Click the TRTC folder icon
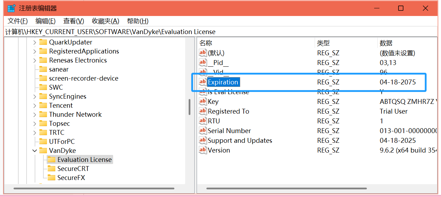441x197 pixels. pos(43,132)
